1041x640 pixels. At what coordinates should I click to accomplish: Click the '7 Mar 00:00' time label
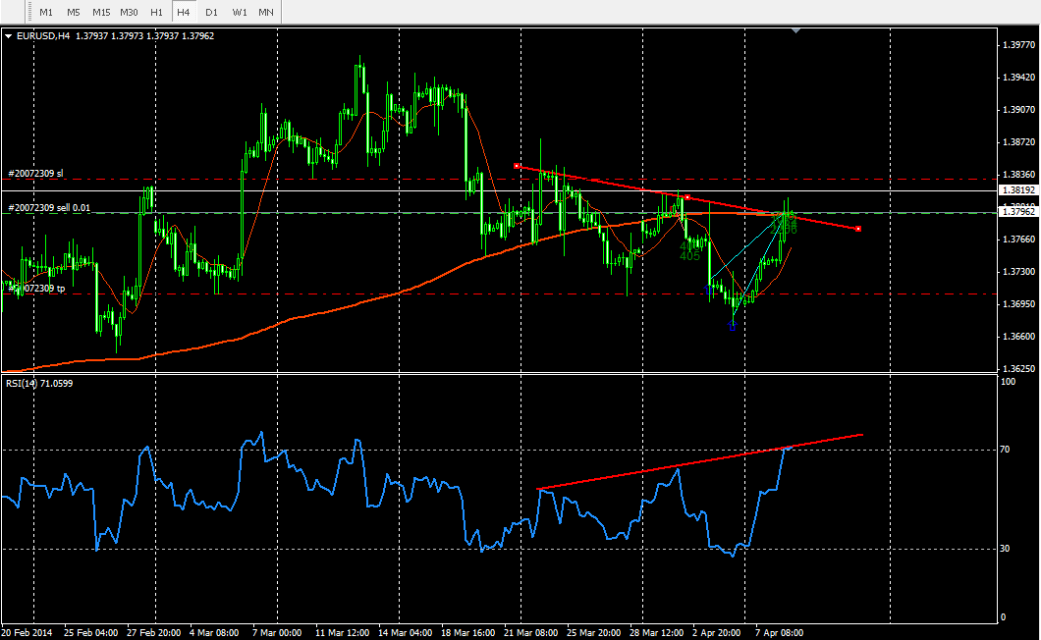277,633
